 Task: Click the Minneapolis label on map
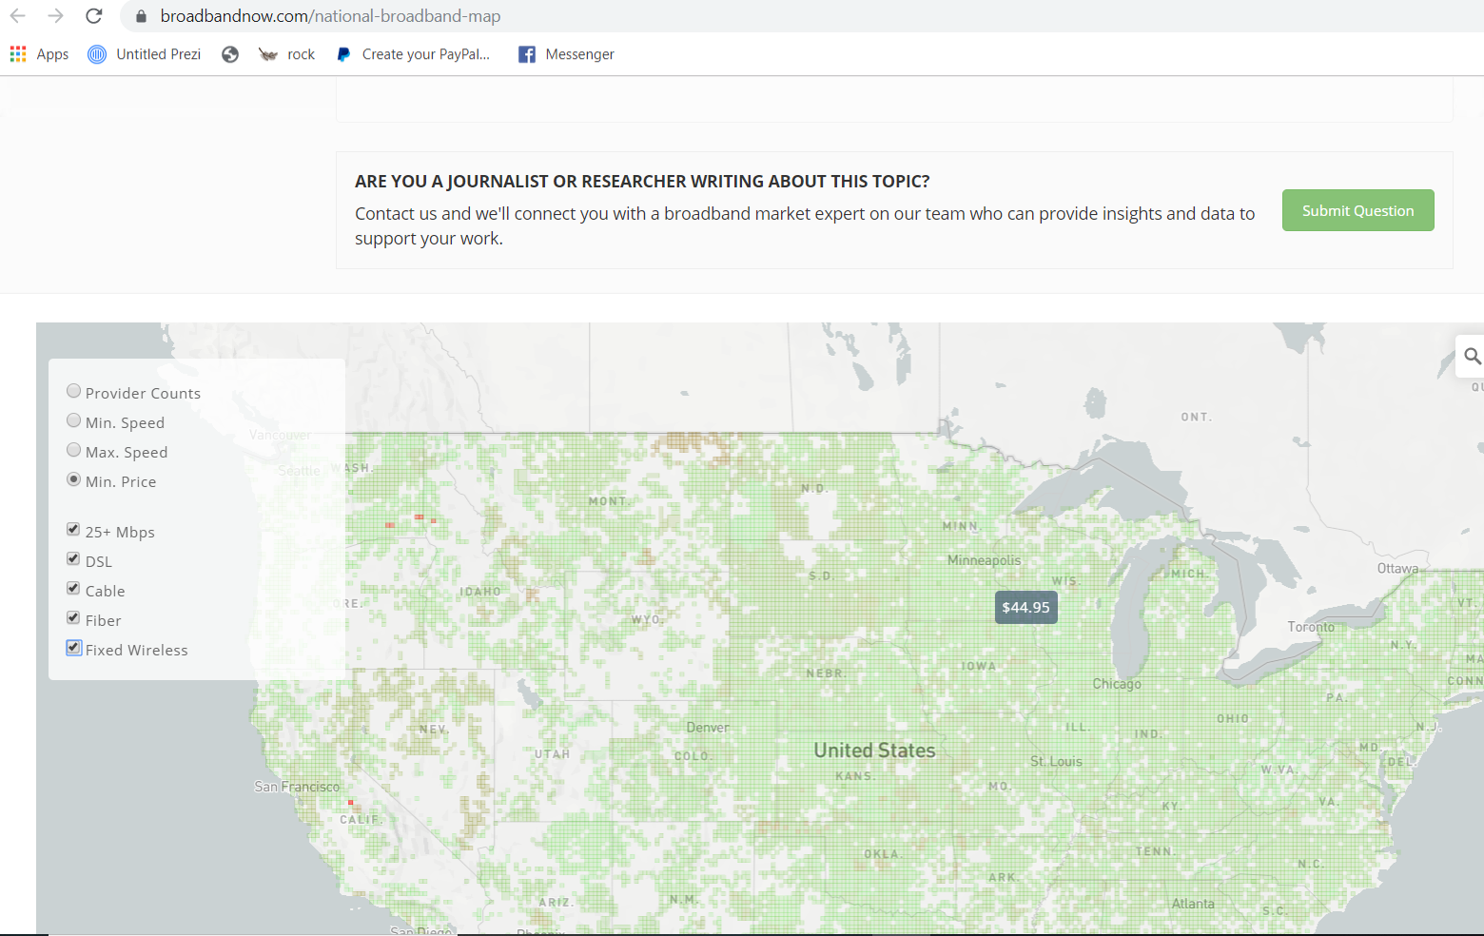tap(984, 560)
